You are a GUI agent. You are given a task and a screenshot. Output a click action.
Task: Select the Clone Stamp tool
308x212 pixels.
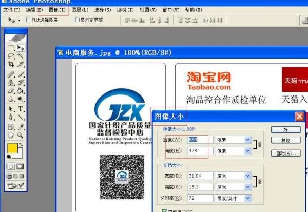tap(11, 83)
